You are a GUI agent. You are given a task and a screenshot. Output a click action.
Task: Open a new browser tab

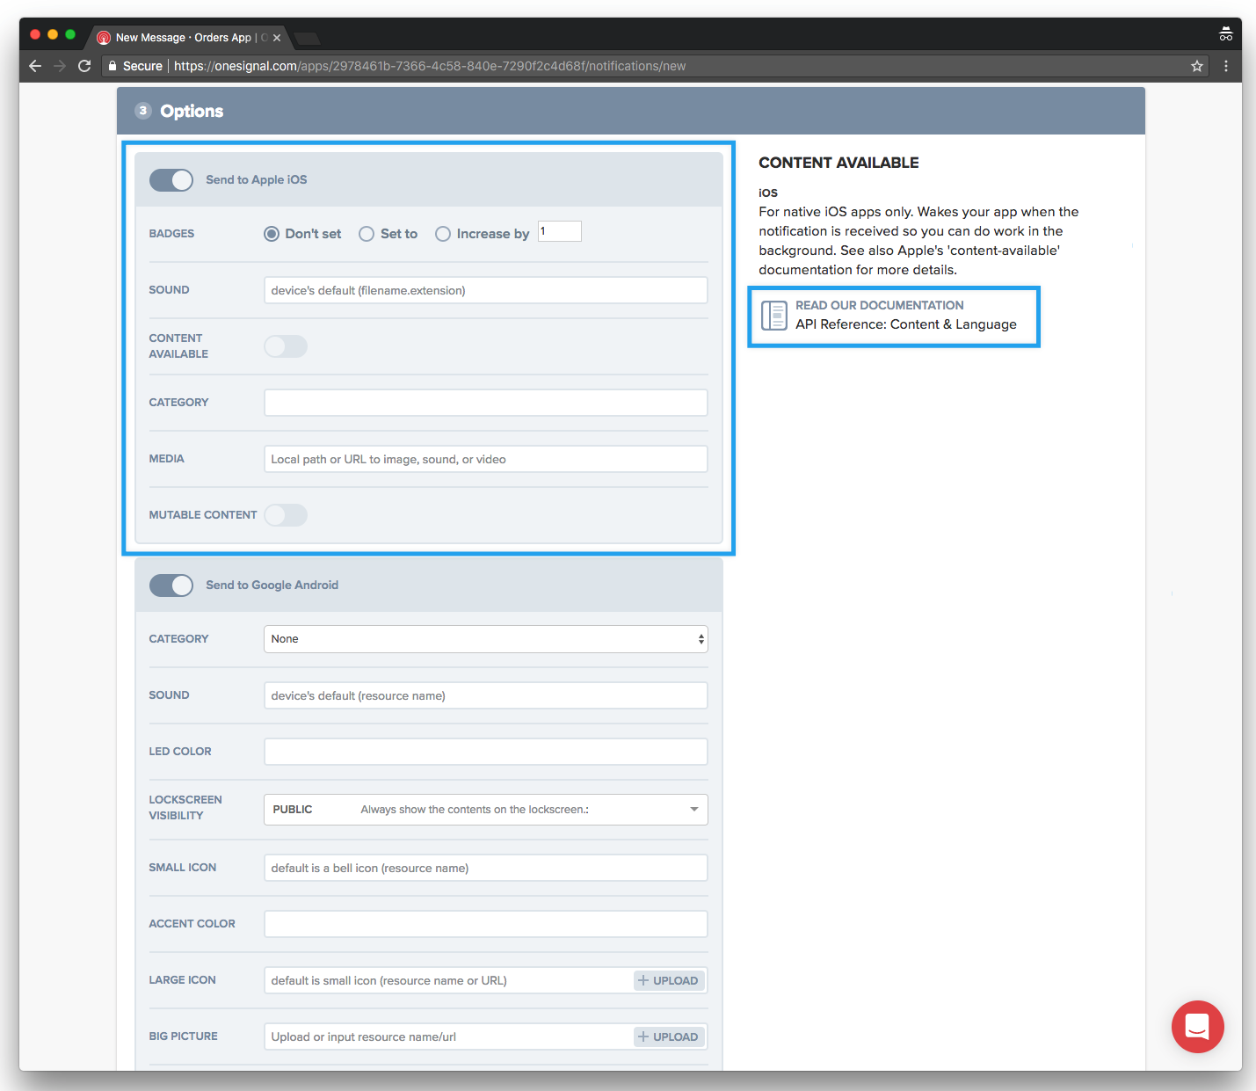tap(307, 39)
